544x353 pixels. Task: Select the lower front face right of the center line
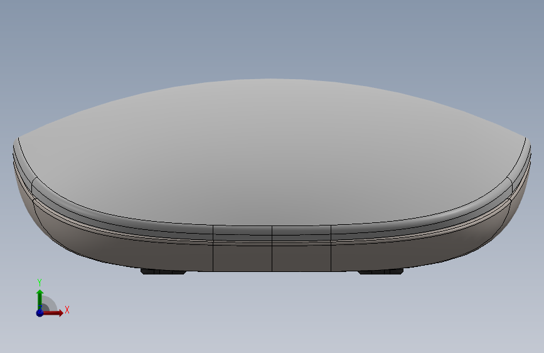pyautogui.click(x=301, y=258)
